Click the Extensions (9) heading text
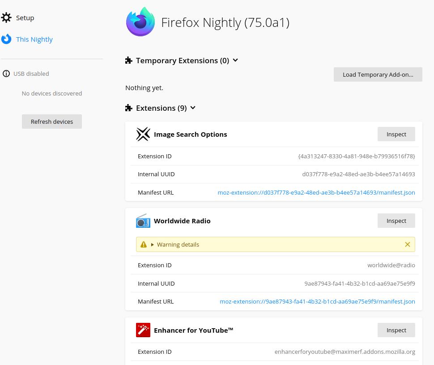434x365 pixels. (x=162, y=108)
